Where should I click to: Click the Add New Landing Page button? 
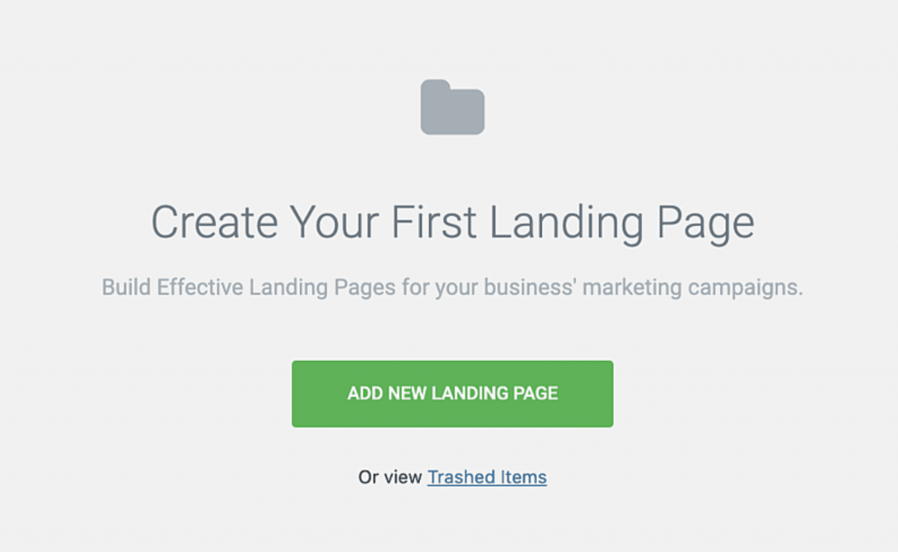pos(453,393)
